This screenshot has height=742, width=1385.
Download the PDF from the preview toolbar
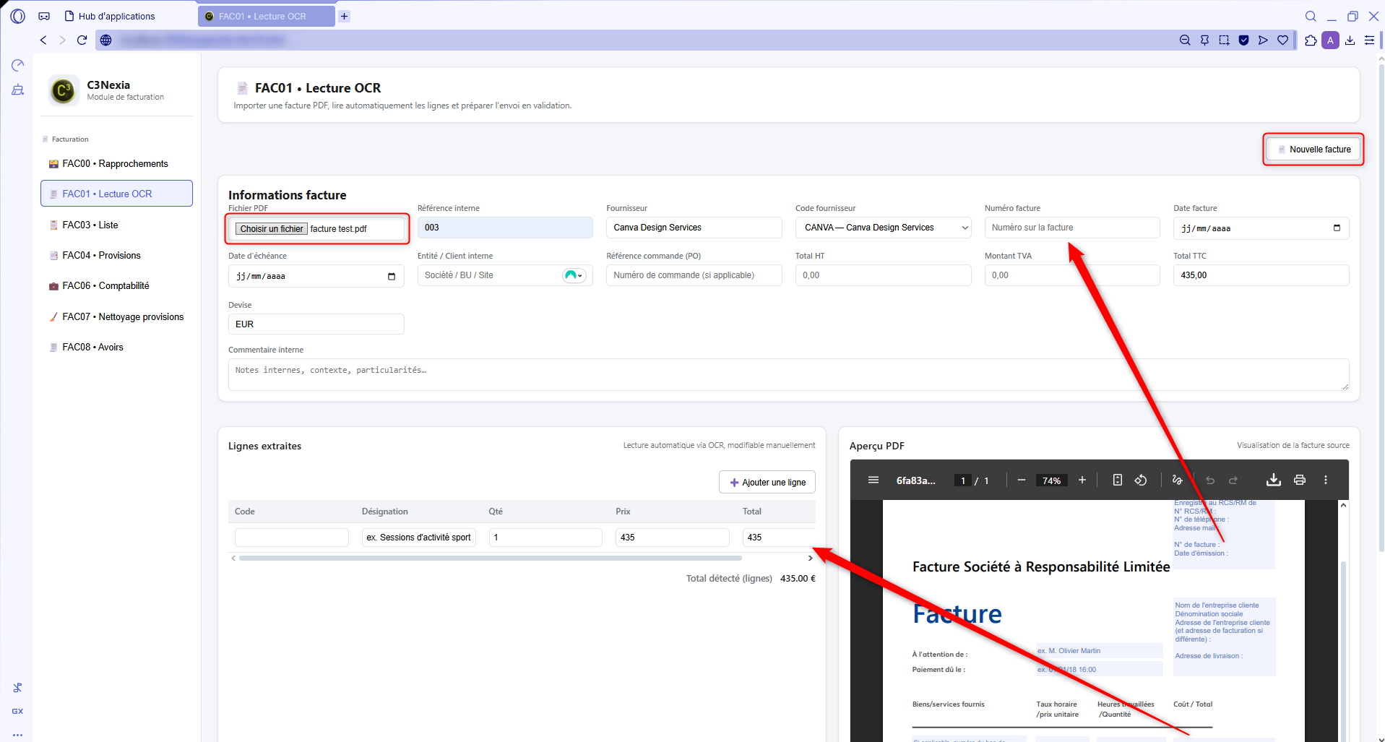pyautogui.click(x=1273, y=480)
